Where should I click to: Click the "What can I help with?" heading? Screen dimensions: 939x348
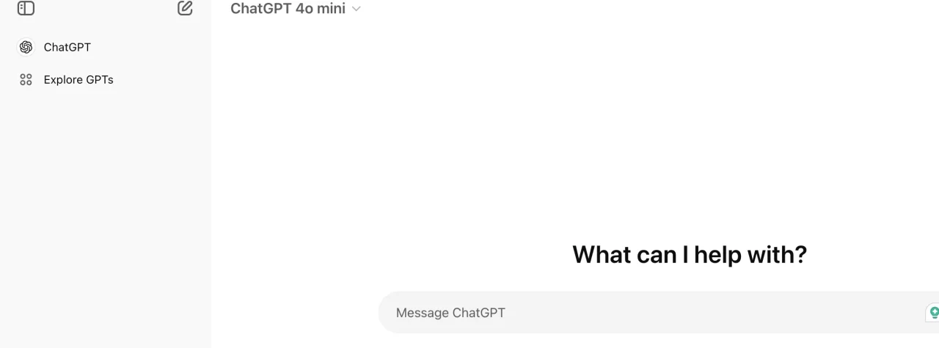pos(690,254)
